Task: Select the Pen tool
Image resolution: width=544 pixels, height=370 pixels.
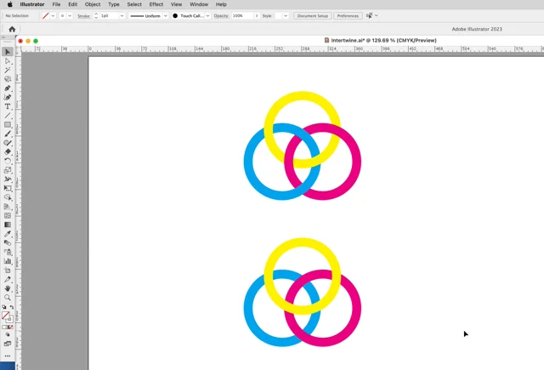Action: coord(8,88)
